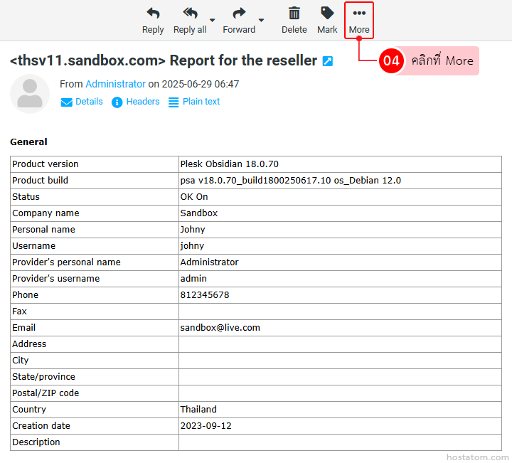Open the Administrator sender link
The height and width of the screenshot is (463, 512).
[x=115, y=84]
